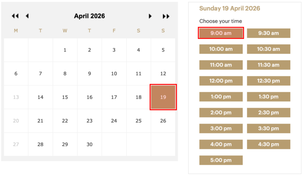Select April 24 in the calendar

[x=114, y=121]
